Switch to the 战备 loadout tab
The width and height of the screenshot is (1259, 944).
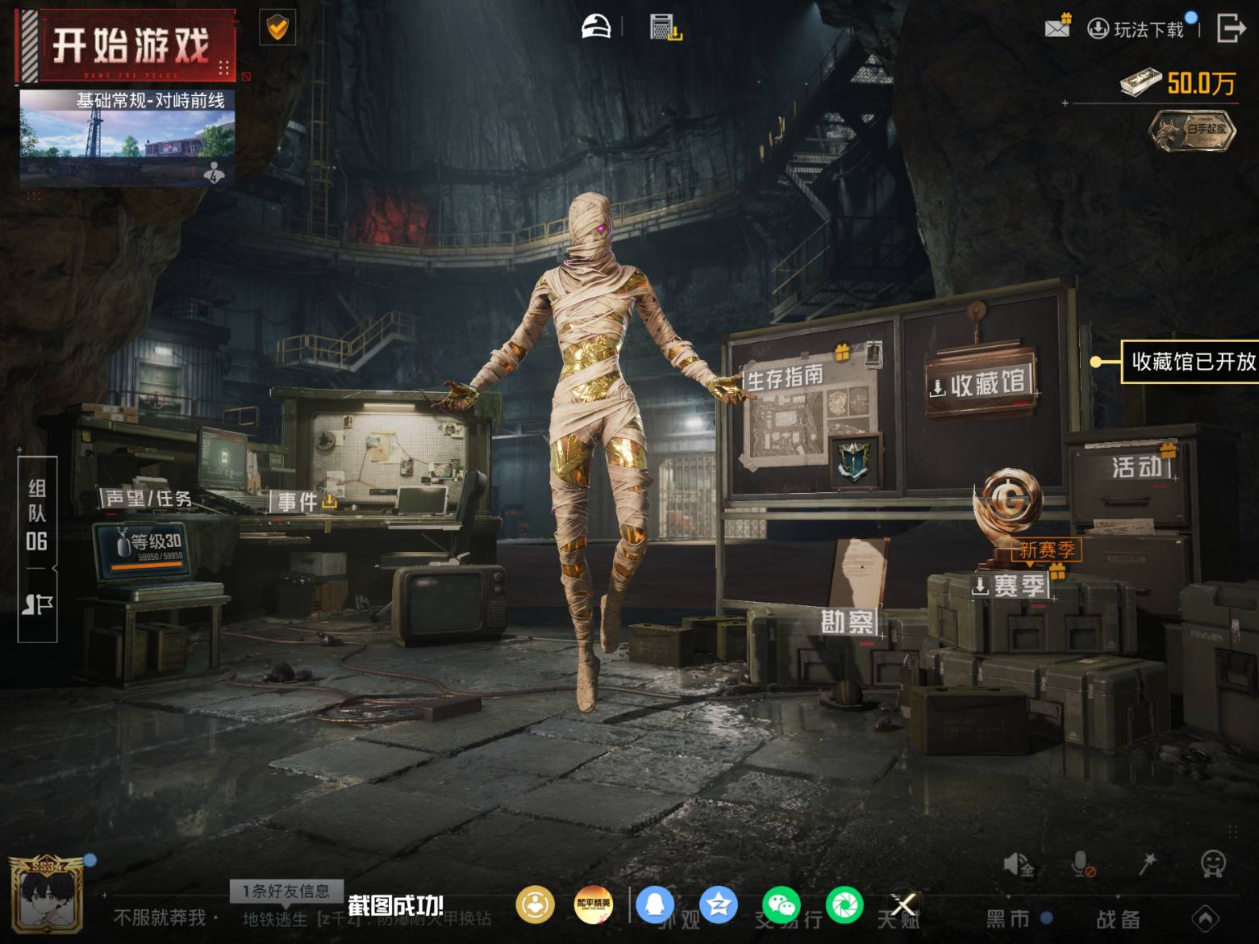(x=1118, y=919)
